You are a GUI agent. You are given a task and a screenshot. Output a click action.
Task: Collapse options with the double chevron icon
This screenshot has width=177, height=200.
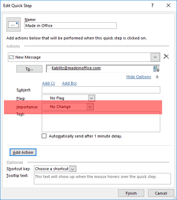pos(157,77)
